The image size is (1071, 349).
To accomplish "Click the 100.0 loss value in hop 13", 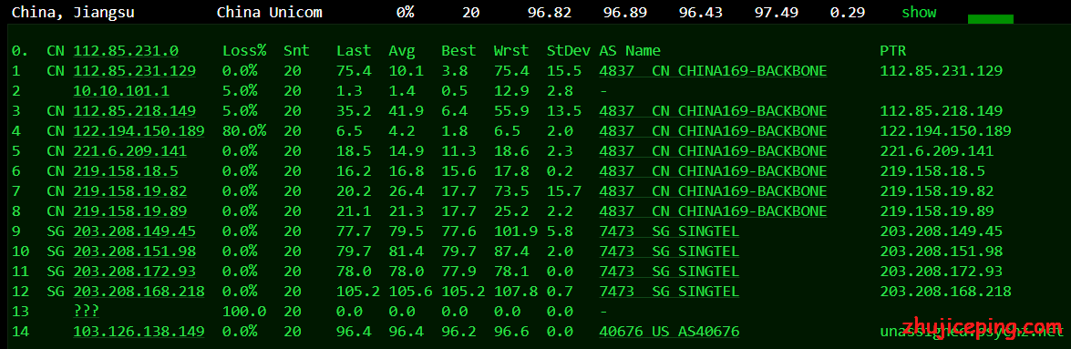I will click(x=244, y=312).
